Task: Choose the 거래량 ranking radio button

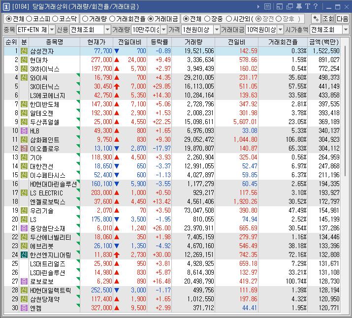Action: 85,19
